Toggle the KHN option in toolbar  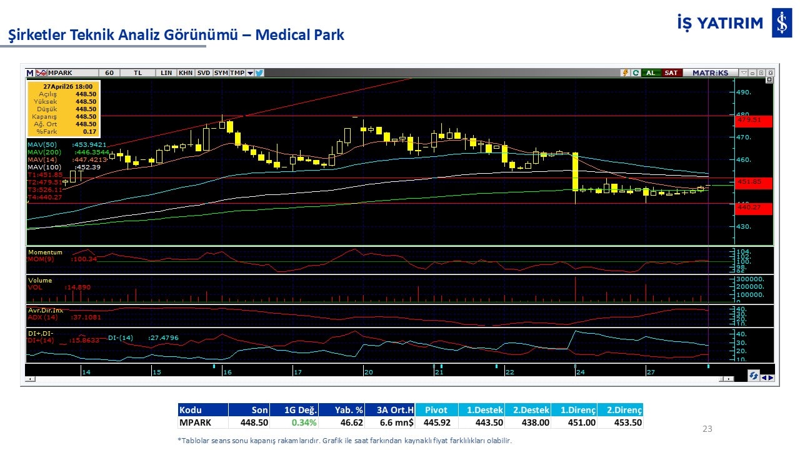tap(186, 73)
